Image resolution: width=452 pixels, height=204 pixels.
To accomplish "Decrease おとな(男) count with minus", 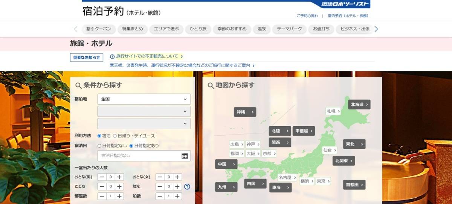I will (x=102, y=177).
